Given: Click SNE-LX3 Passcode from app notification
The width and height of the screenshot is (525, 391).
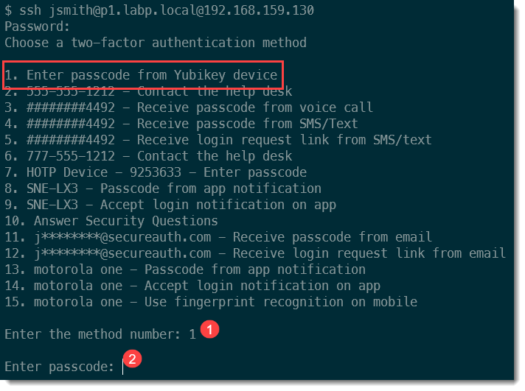Looking at the screenshot, I should pyautogui.click(x=163, y=189).
